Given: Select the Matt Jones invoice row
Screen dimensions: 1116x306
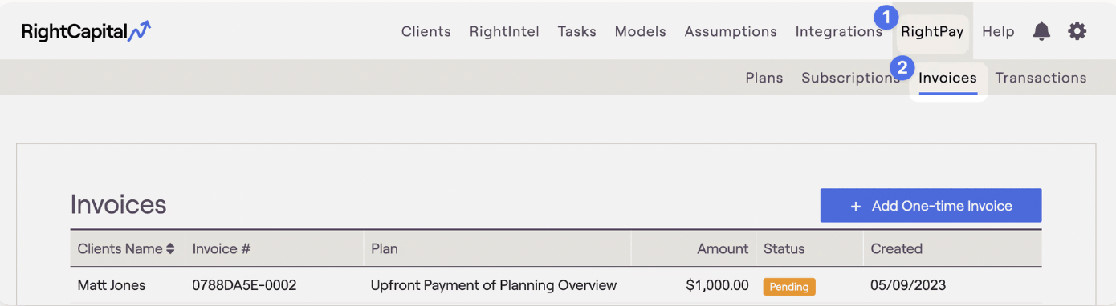Looking at the screenshot, I should (556, 286).
